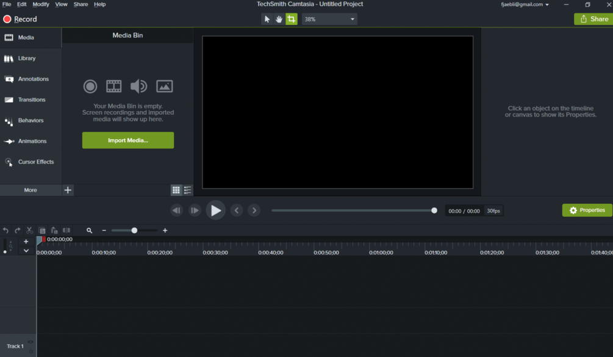Image resolution: width=613 pixels, height=357 pixels.
Task: Open the Help menu
Action: point(99,4)
